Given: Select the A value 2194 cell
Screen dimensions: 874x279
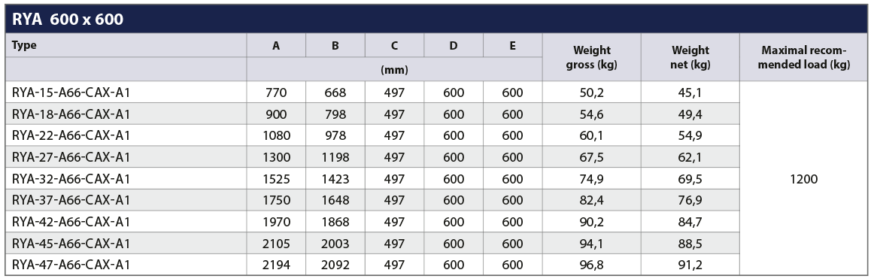Looking at the screenshot, I should coord(276,265).
